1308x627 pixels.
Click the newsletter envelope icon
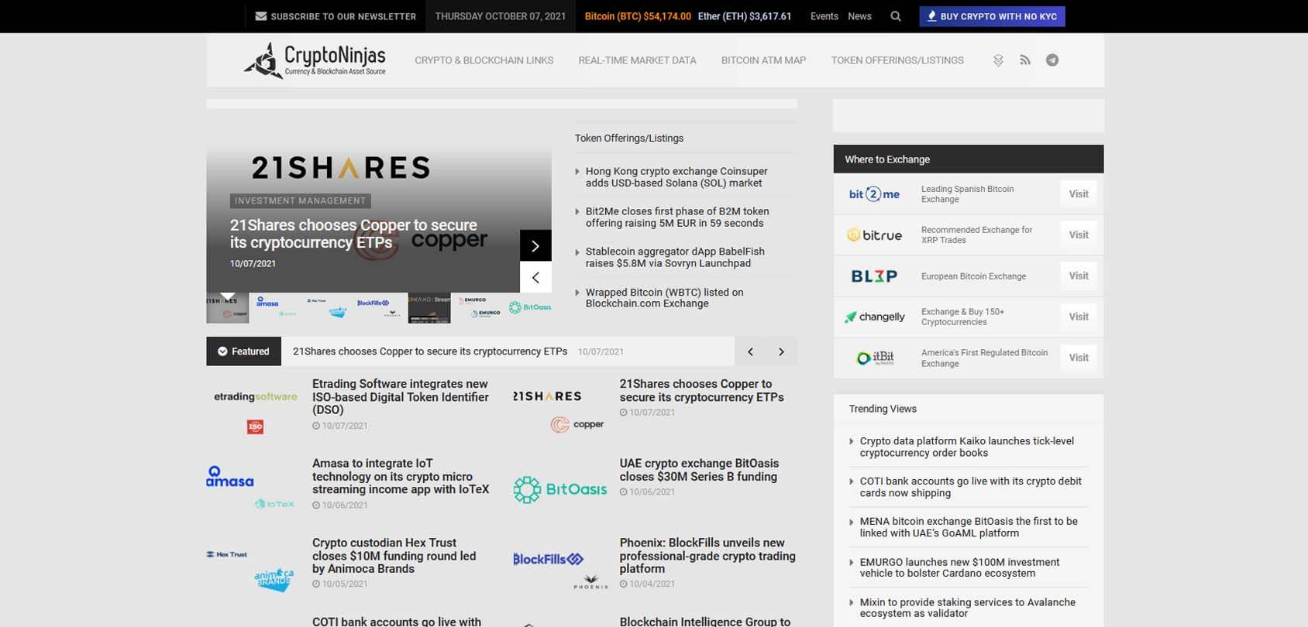click(261, 16)
